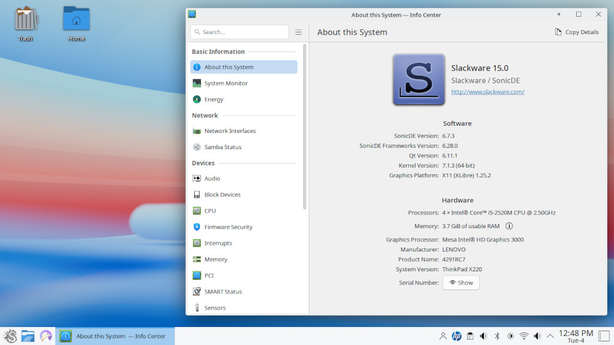This screenshot has width=614, height=345.
Task: Launch the web browser from taskbar
Action: 46,336
